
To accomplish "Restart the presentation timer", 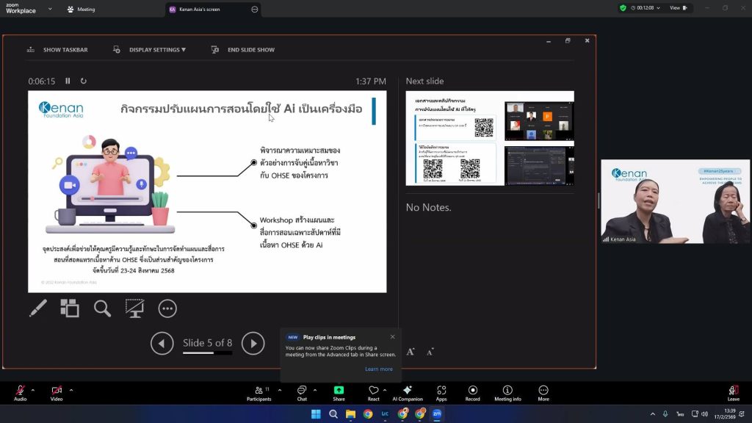I will (83, 82).
